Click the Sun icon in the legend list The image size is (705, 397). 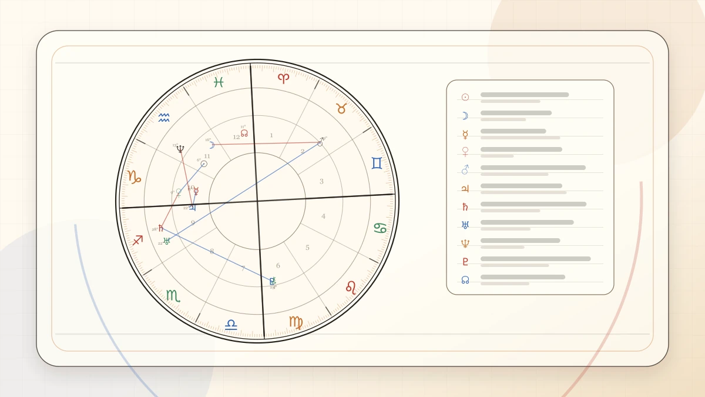pos(465,97)
